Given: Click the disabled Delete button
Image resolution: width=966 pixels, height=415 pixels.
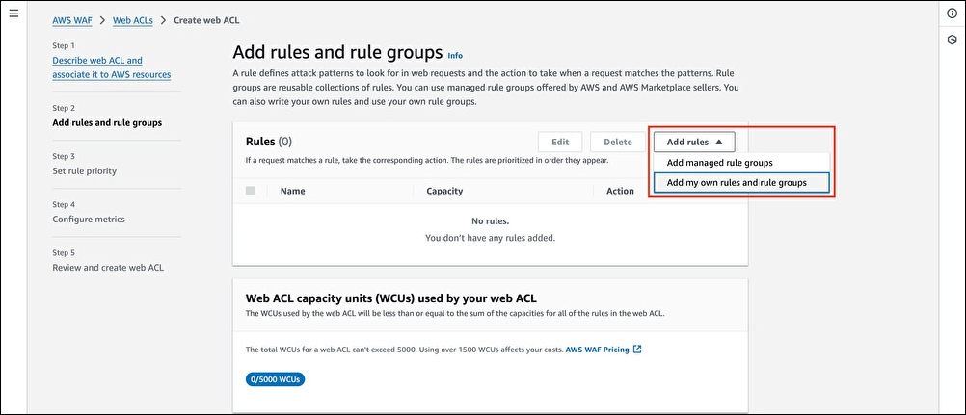Looking at the screenshot, I should [618, 142].
